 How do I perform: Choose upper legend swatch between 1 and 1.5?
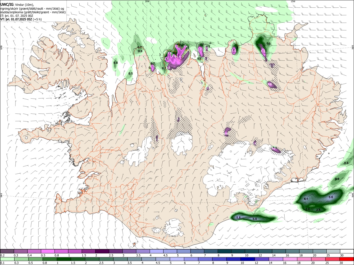(75, 251)
